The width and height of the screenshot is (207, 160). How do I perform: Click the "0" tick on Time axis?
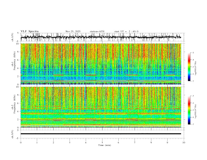point(21,142)
